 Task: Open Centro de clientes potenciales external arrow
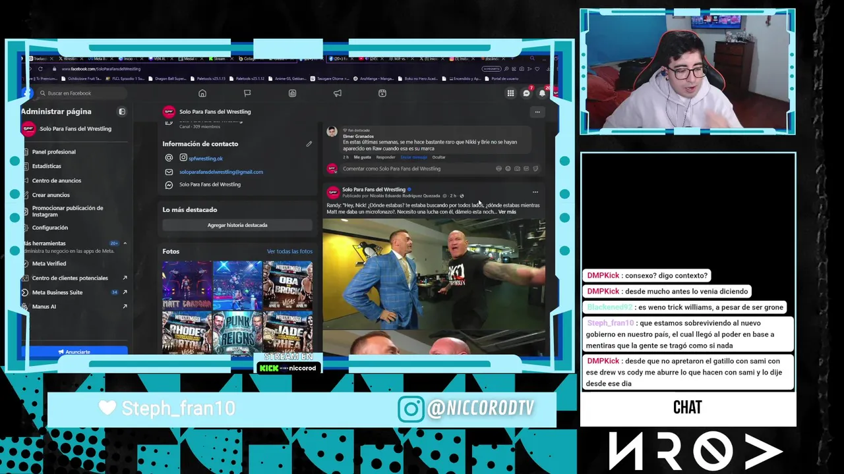click(125, 278)
